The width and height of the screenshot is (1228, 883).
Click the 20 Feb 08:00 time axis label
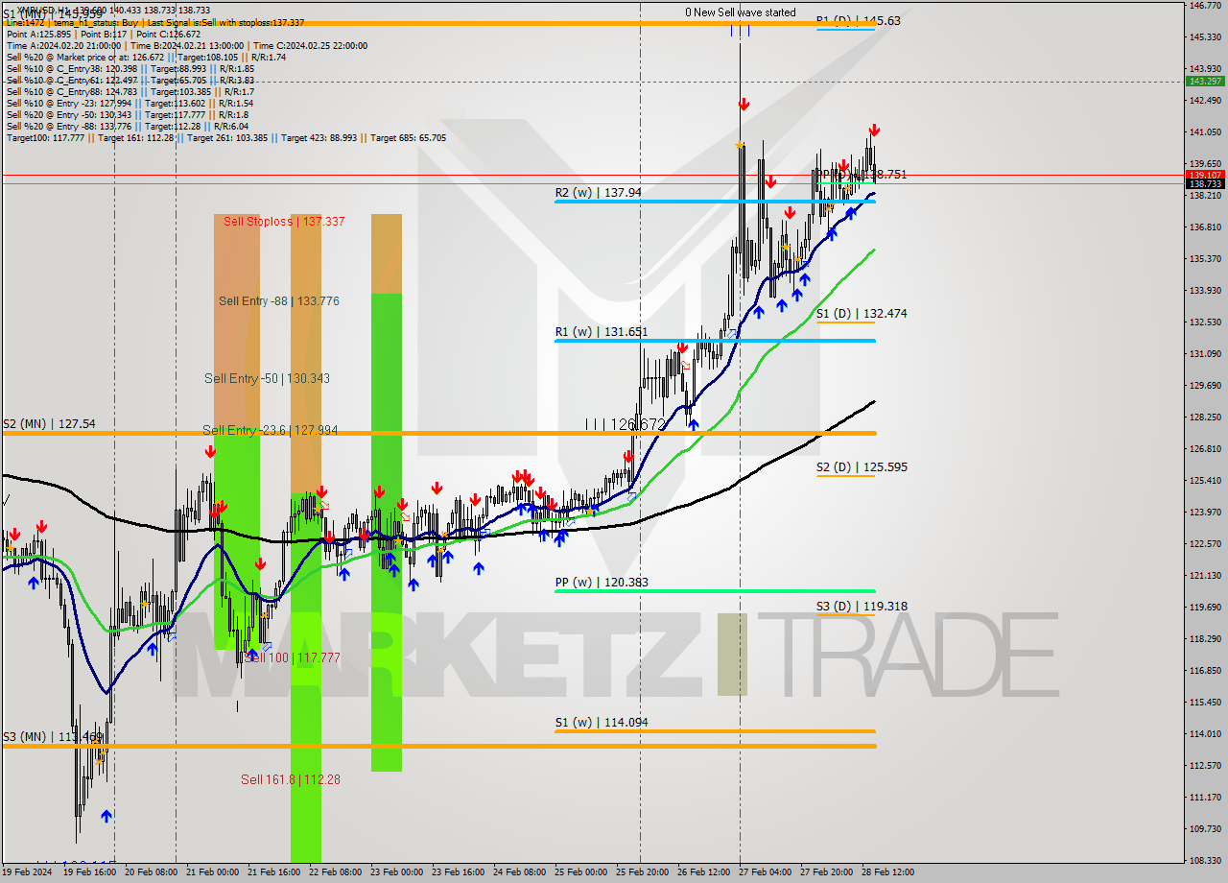151,872
